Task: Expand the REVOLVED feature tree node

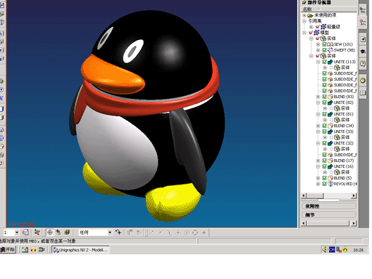Action: [318, 184]
